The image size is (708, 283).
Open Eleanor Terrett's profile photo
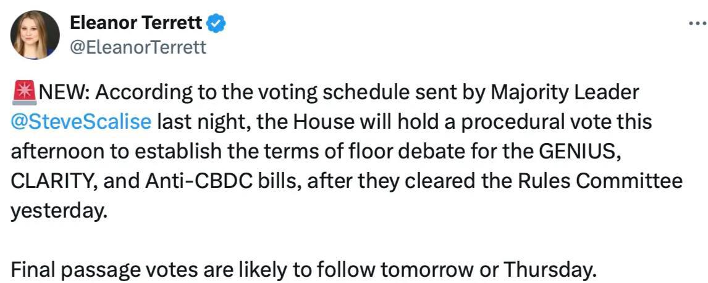[35, 35]
